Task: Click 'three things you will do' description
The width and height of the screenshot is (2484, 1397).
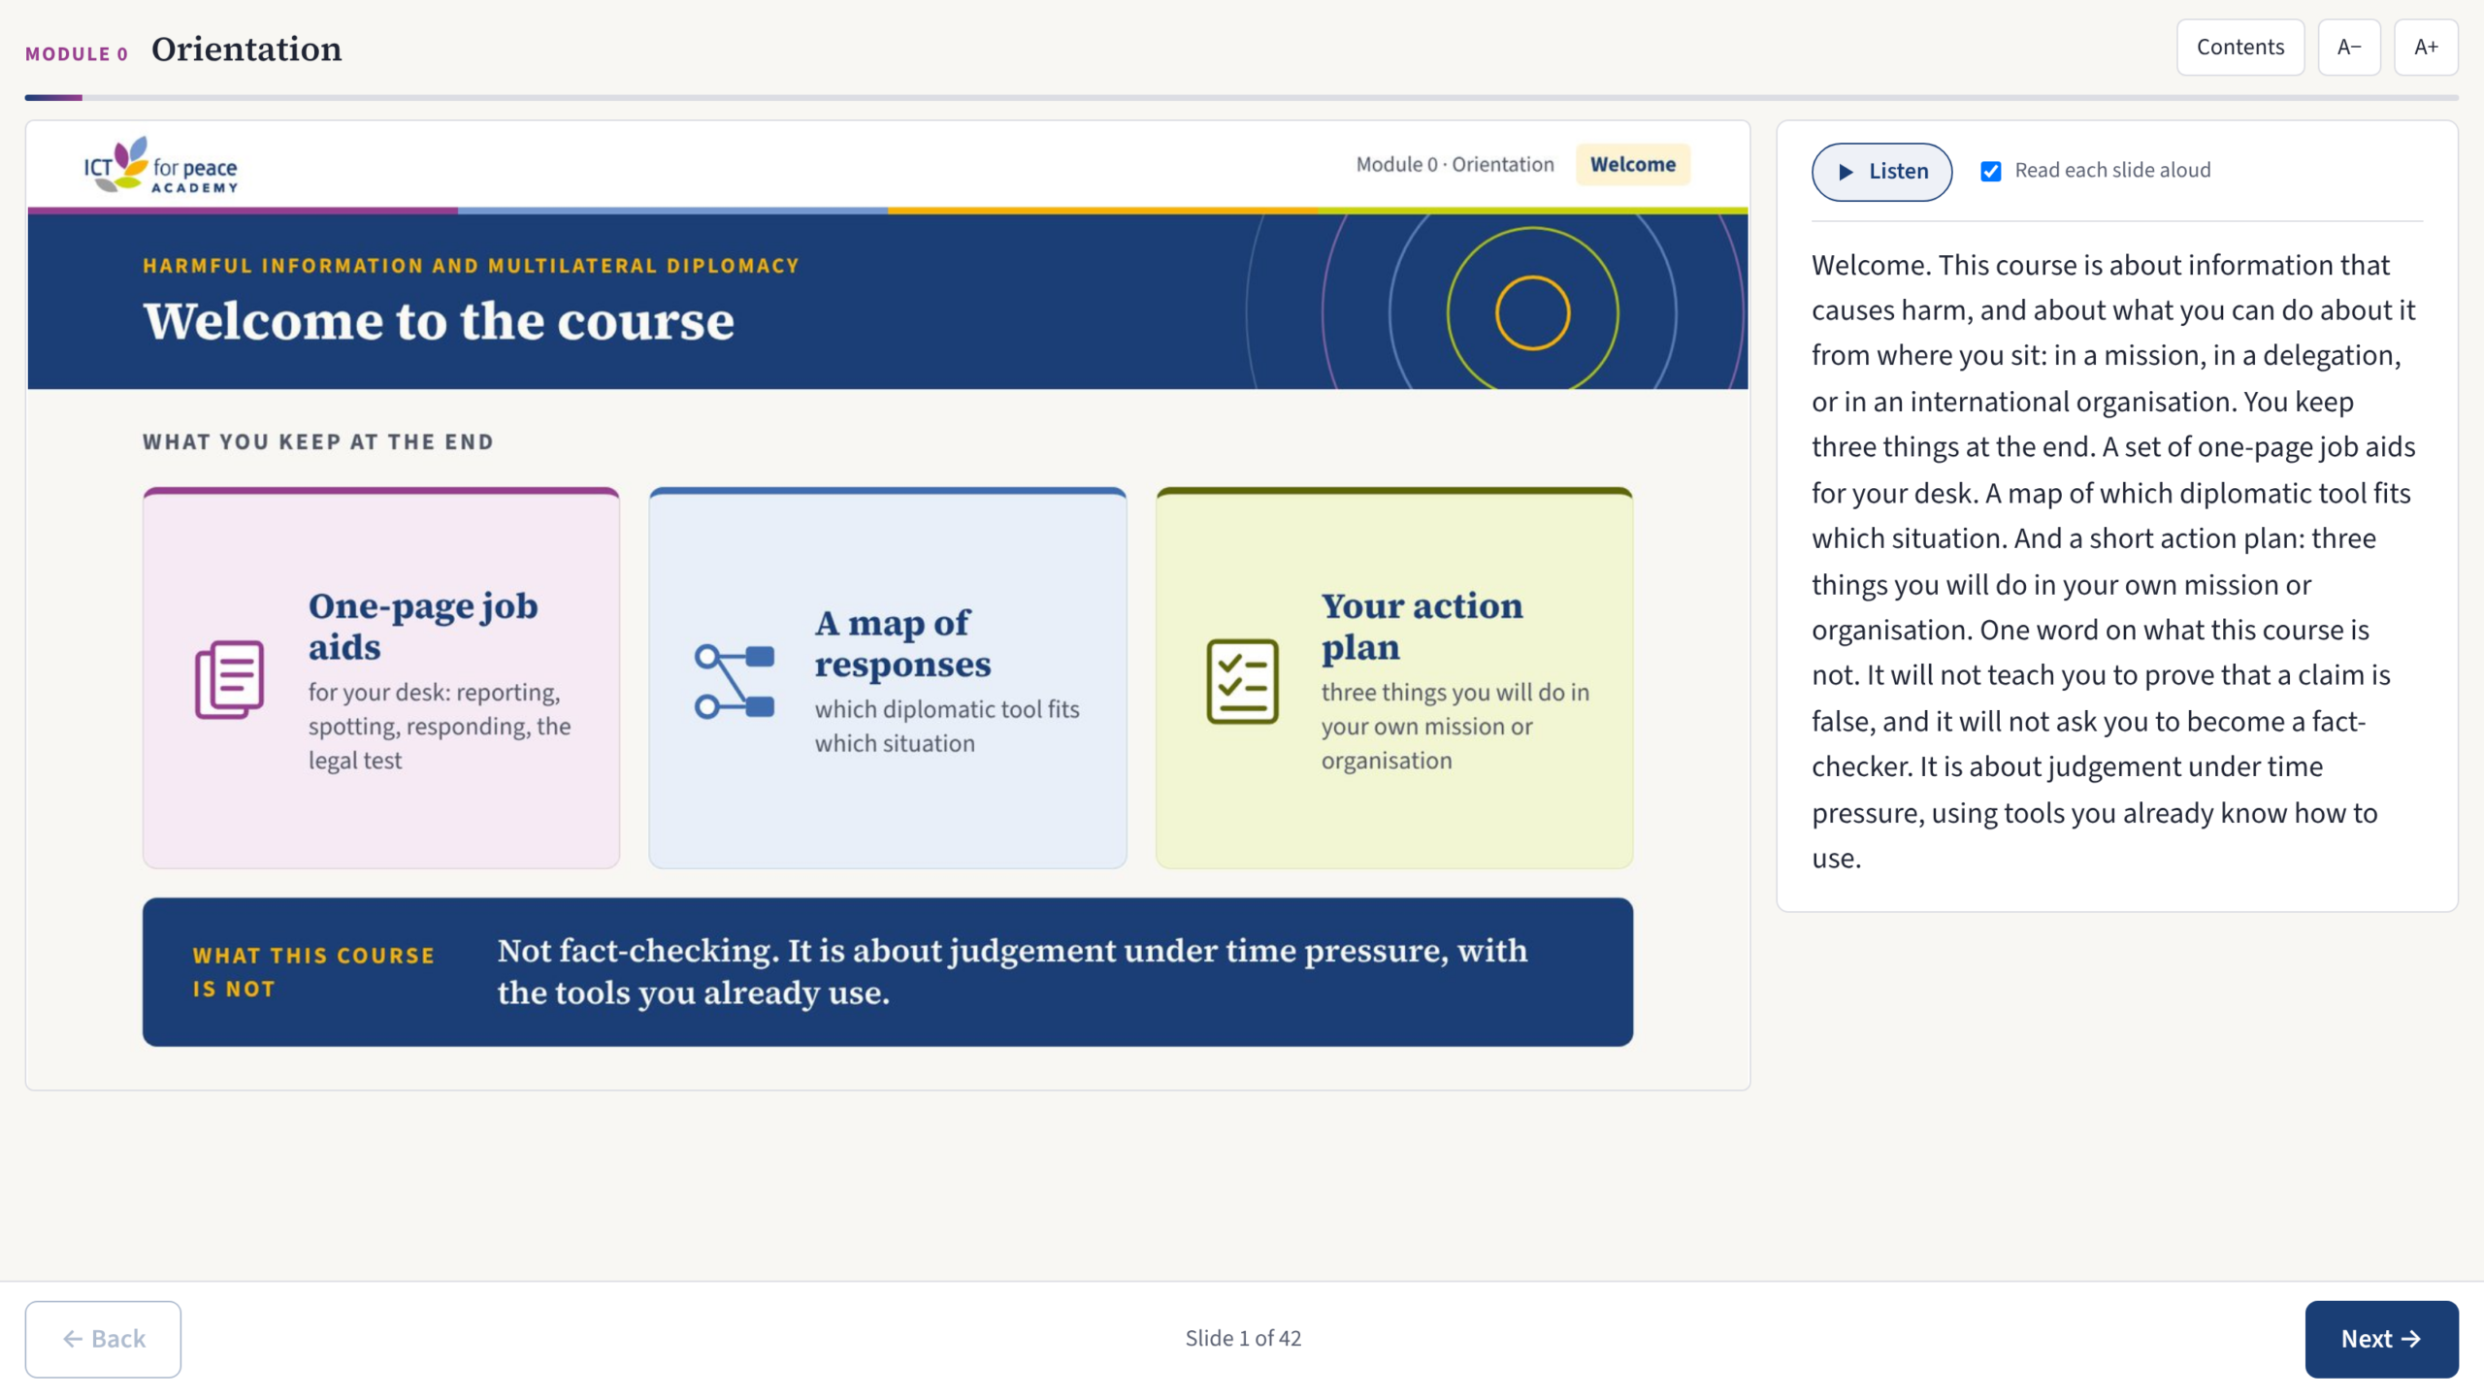Action: point(1454,726)
